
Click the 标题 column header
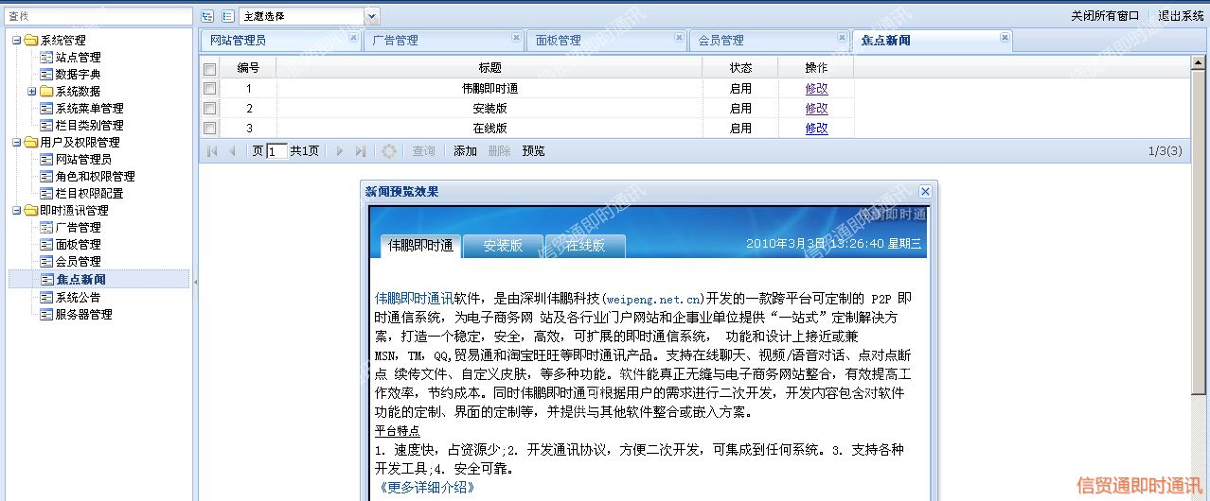pyautogui.click(x=489, y=68)
